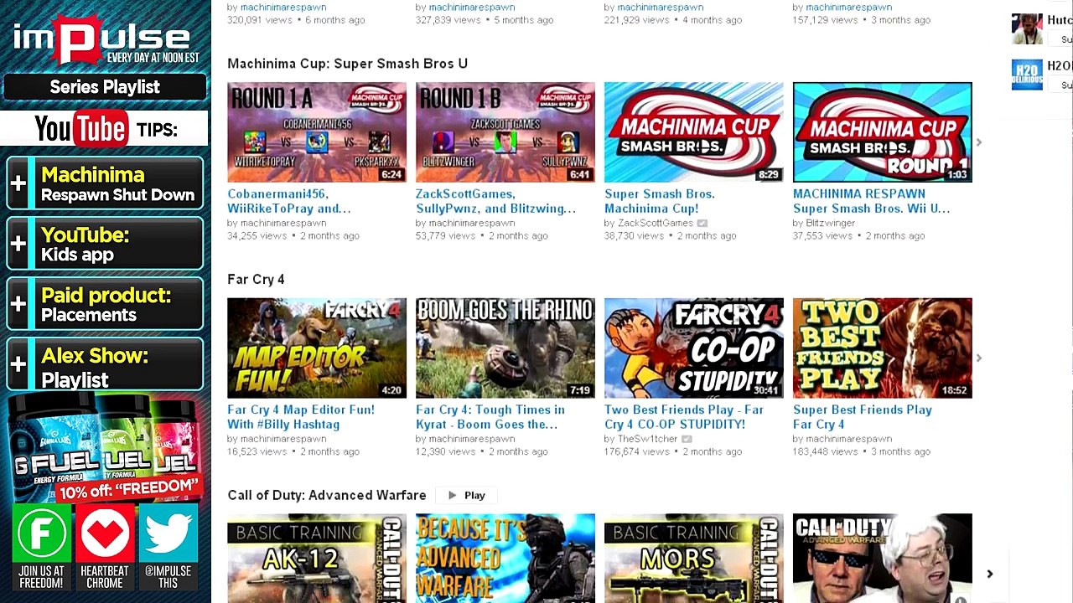Image resolution: width=1073 pixels, height=603 pixels.
Task: Open the Heartbeat Chrome heart icon
Action: 105,533
